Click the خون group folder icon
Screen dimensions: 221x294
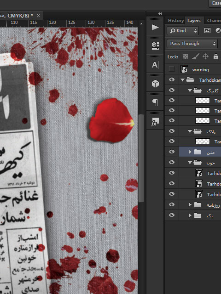click(x=198, y=162)
